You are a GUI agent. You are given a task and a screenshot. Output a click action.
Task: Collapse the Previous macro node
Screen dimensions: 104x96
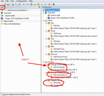[x=46, y=54]
